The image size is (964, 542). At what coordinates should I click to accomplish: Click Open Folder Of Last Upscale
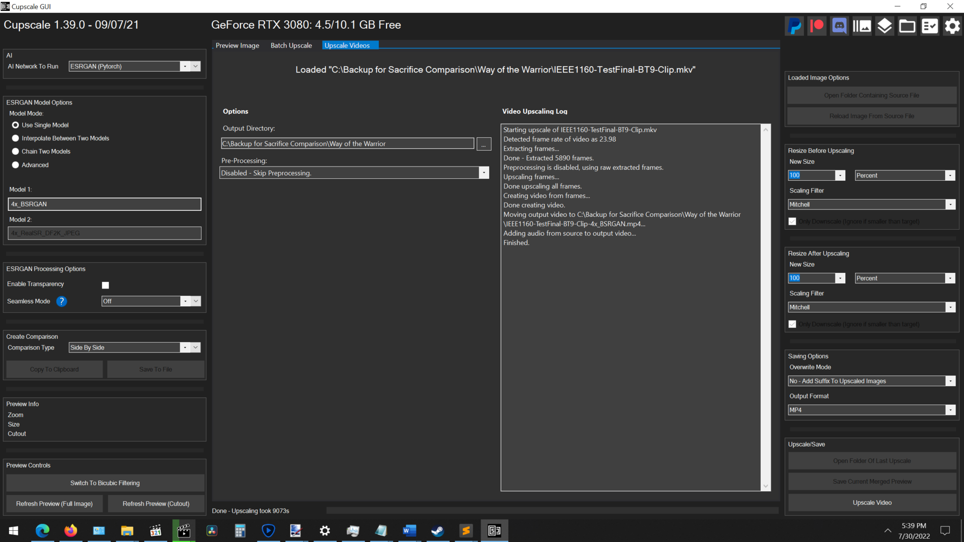[x=872, y=461]
